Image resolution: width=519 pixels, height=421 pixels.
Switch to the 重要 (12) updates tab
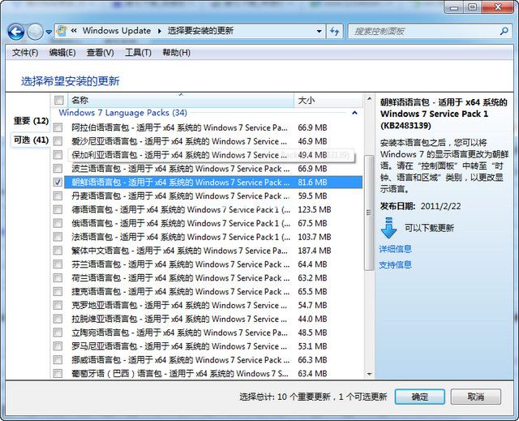pyautogui.click(x=31, y=121)
